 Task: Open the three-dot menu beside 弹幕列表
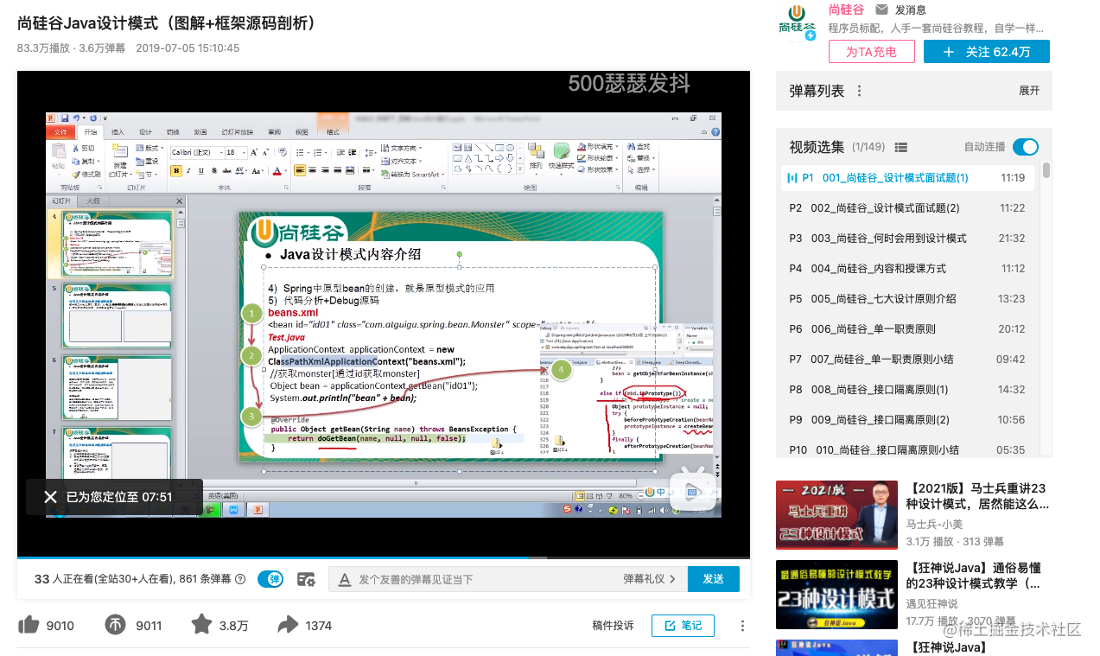pyautogui.click(x=858, y=90)
